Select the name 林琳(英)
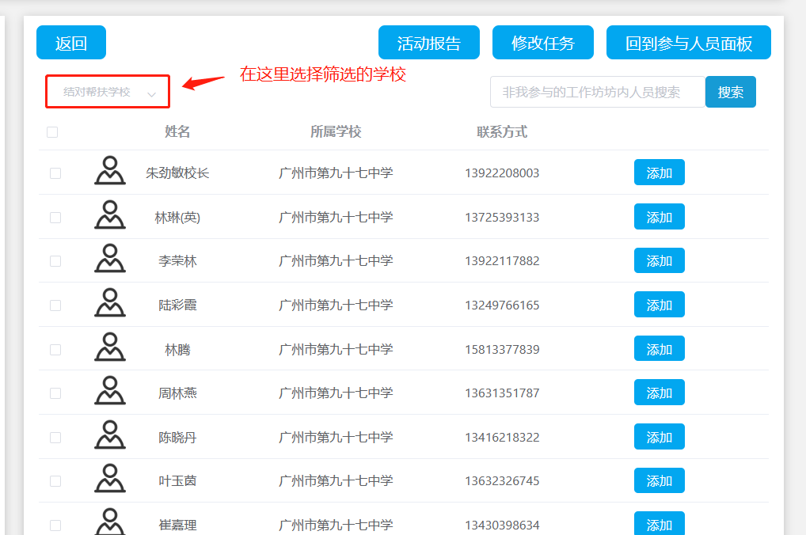 pyautogui.click(x=177, y=218)
